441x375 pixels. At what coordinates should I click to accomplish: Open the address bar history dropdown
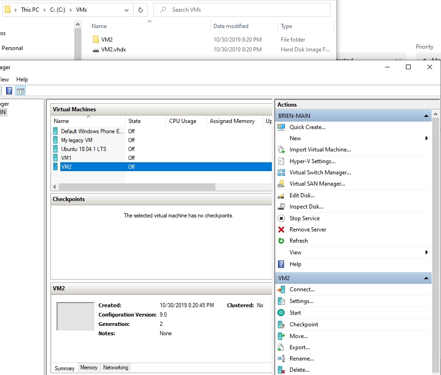[x=127, y=10]
